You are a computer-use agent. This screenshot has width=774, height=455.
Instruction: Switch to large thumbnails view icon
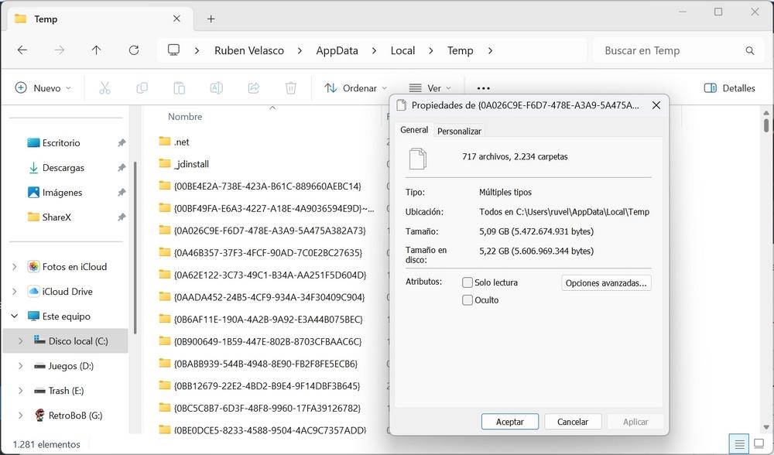click(x=759, y=444)
